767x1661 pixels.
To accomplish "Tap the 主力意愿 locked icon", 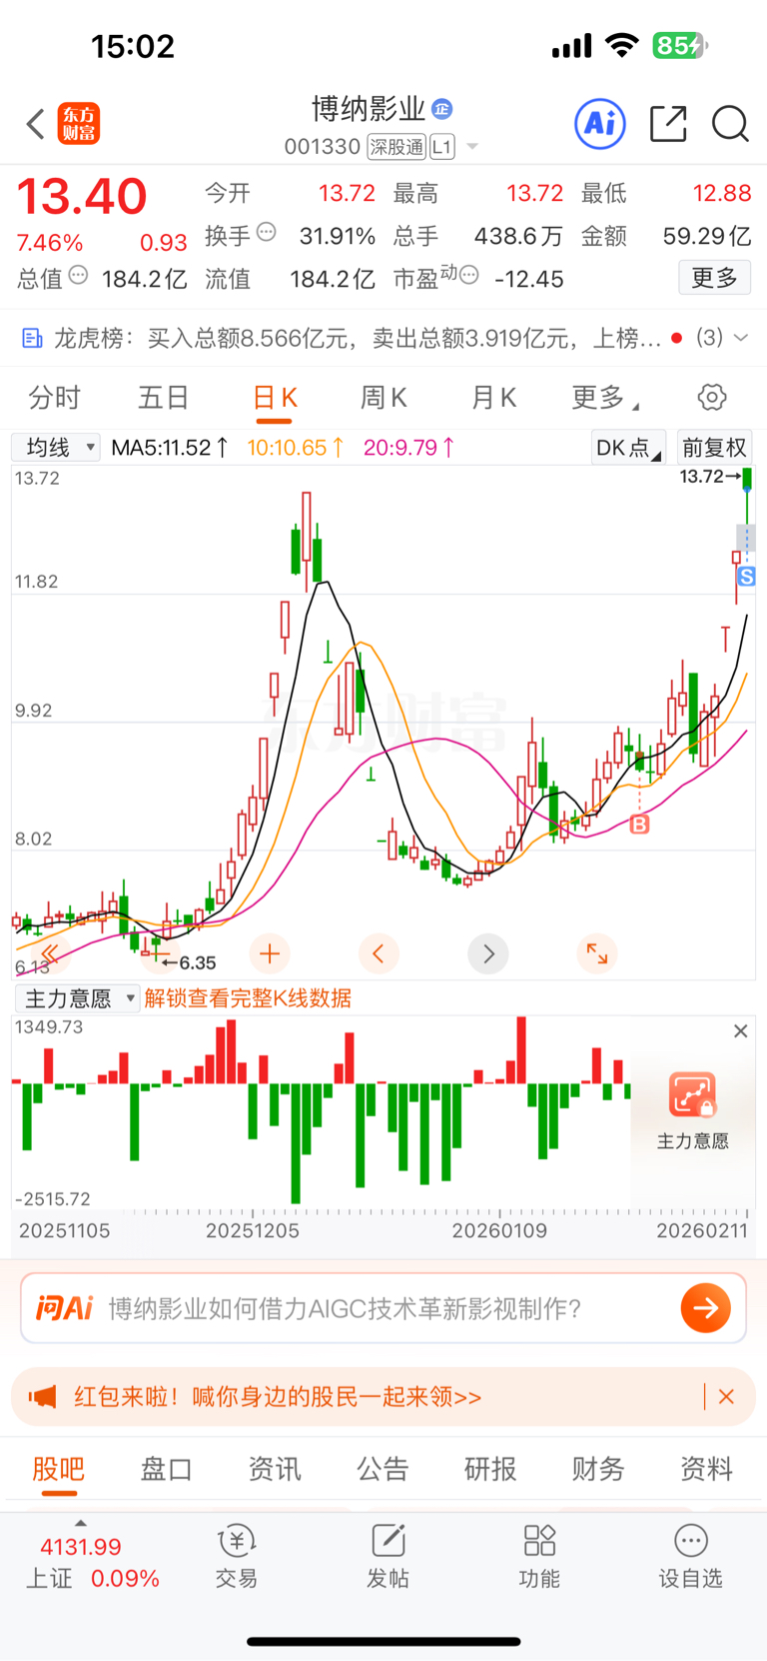I will [x=692, y=1095].
